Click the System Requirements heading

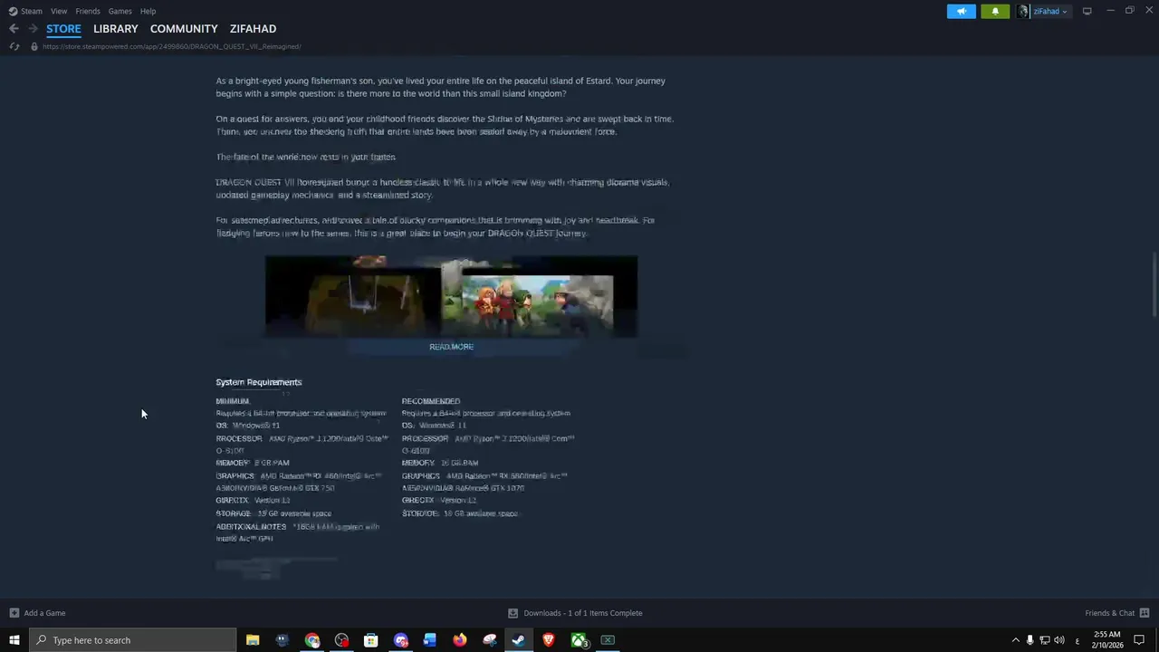tap(259, 382)
